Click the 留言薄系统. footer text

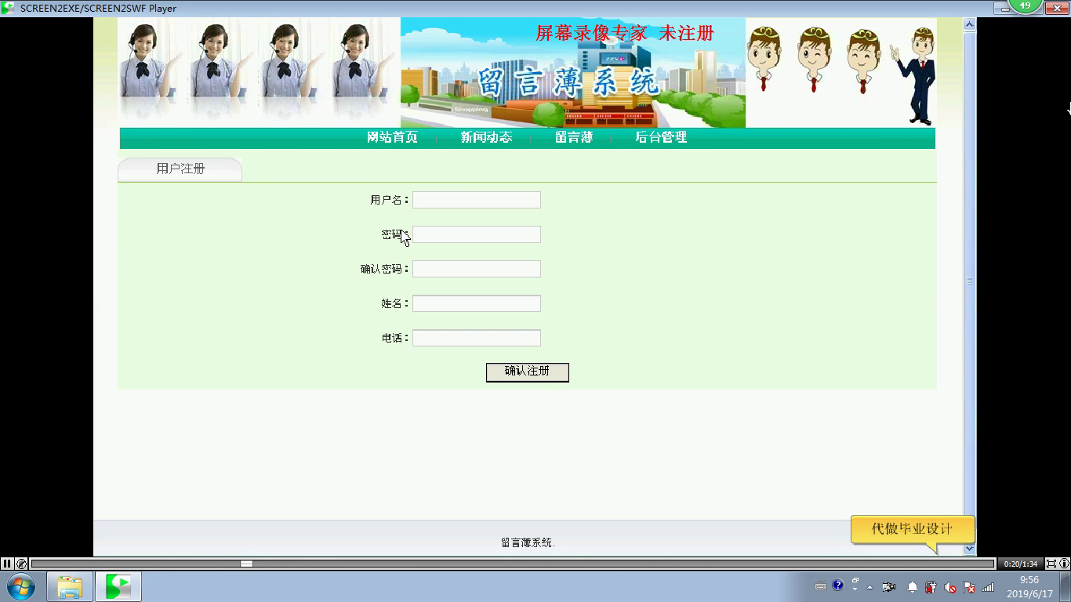(x=528, y=542)
